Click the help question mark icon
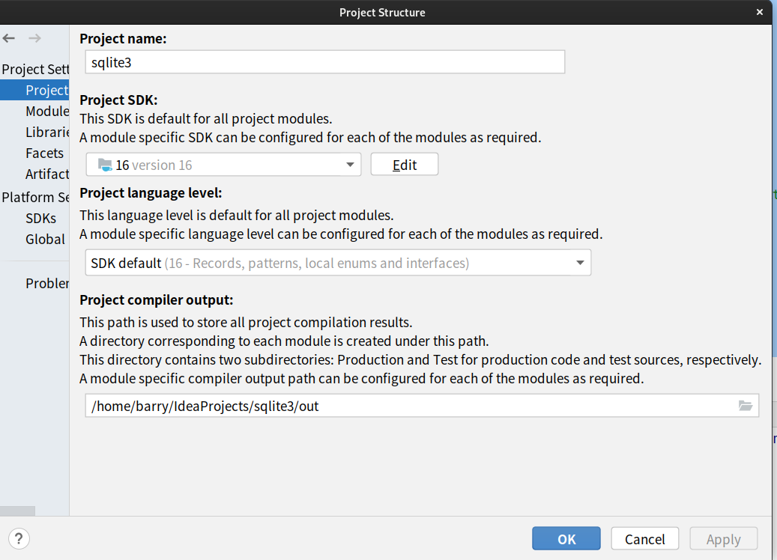 [18, 538]
